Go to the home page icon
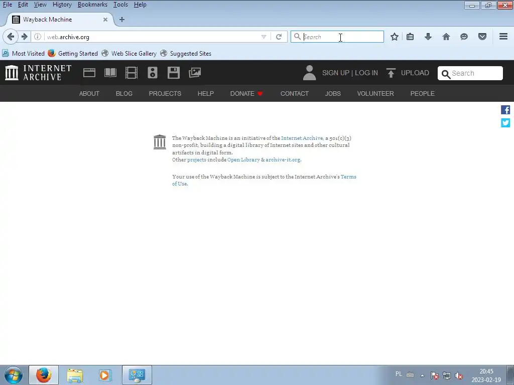 point(446,37)
